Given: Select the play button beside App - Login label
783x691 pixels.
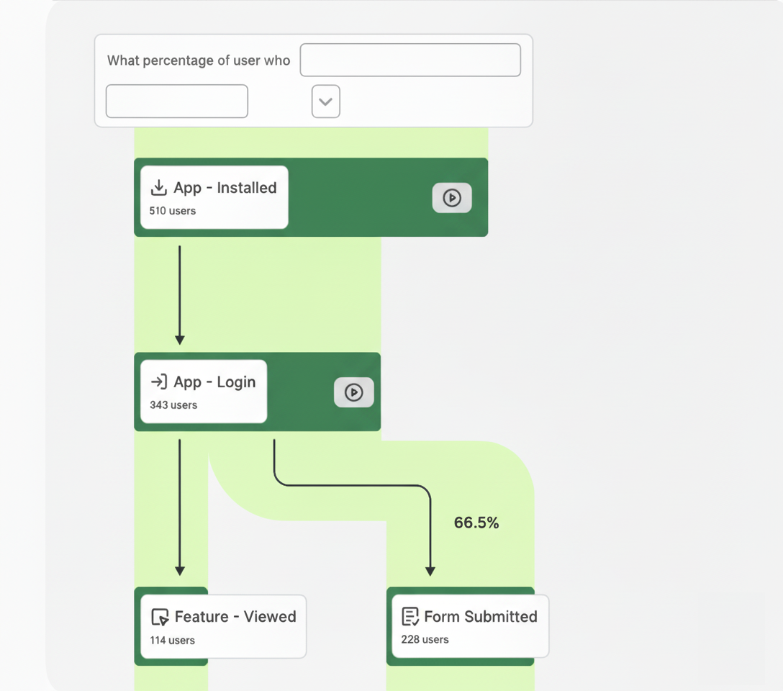Looking at the screenshot, I should pyautogui.click(x=354, y=392).
